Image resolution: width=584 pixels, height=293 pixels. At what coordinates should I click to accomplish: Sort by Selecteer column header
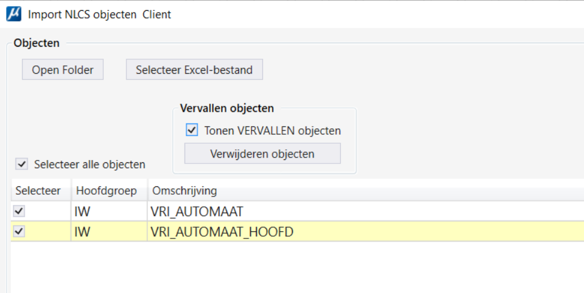point(41,191)
